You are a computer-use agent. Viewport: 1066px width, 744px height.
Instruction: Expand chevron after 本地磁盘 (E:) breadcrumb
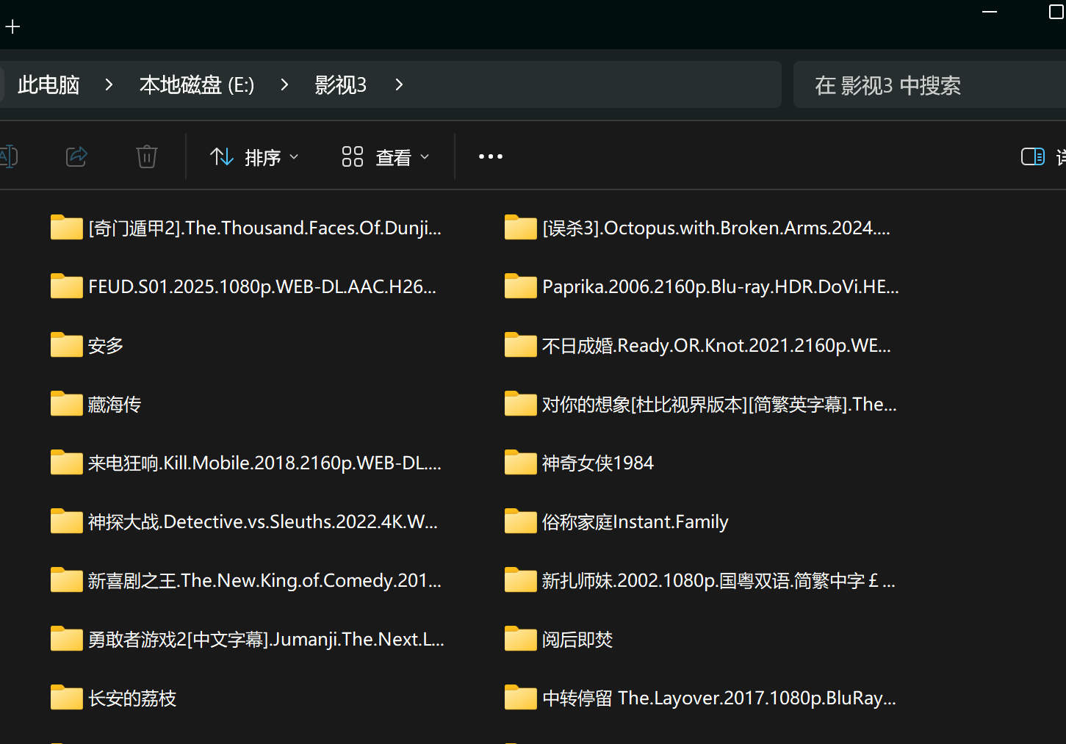[x=284, y=85]
